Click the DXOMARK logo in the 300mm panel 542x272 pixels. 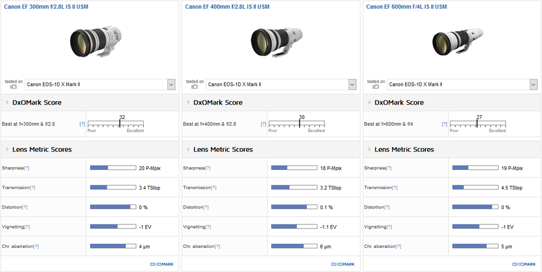[162, 264]
